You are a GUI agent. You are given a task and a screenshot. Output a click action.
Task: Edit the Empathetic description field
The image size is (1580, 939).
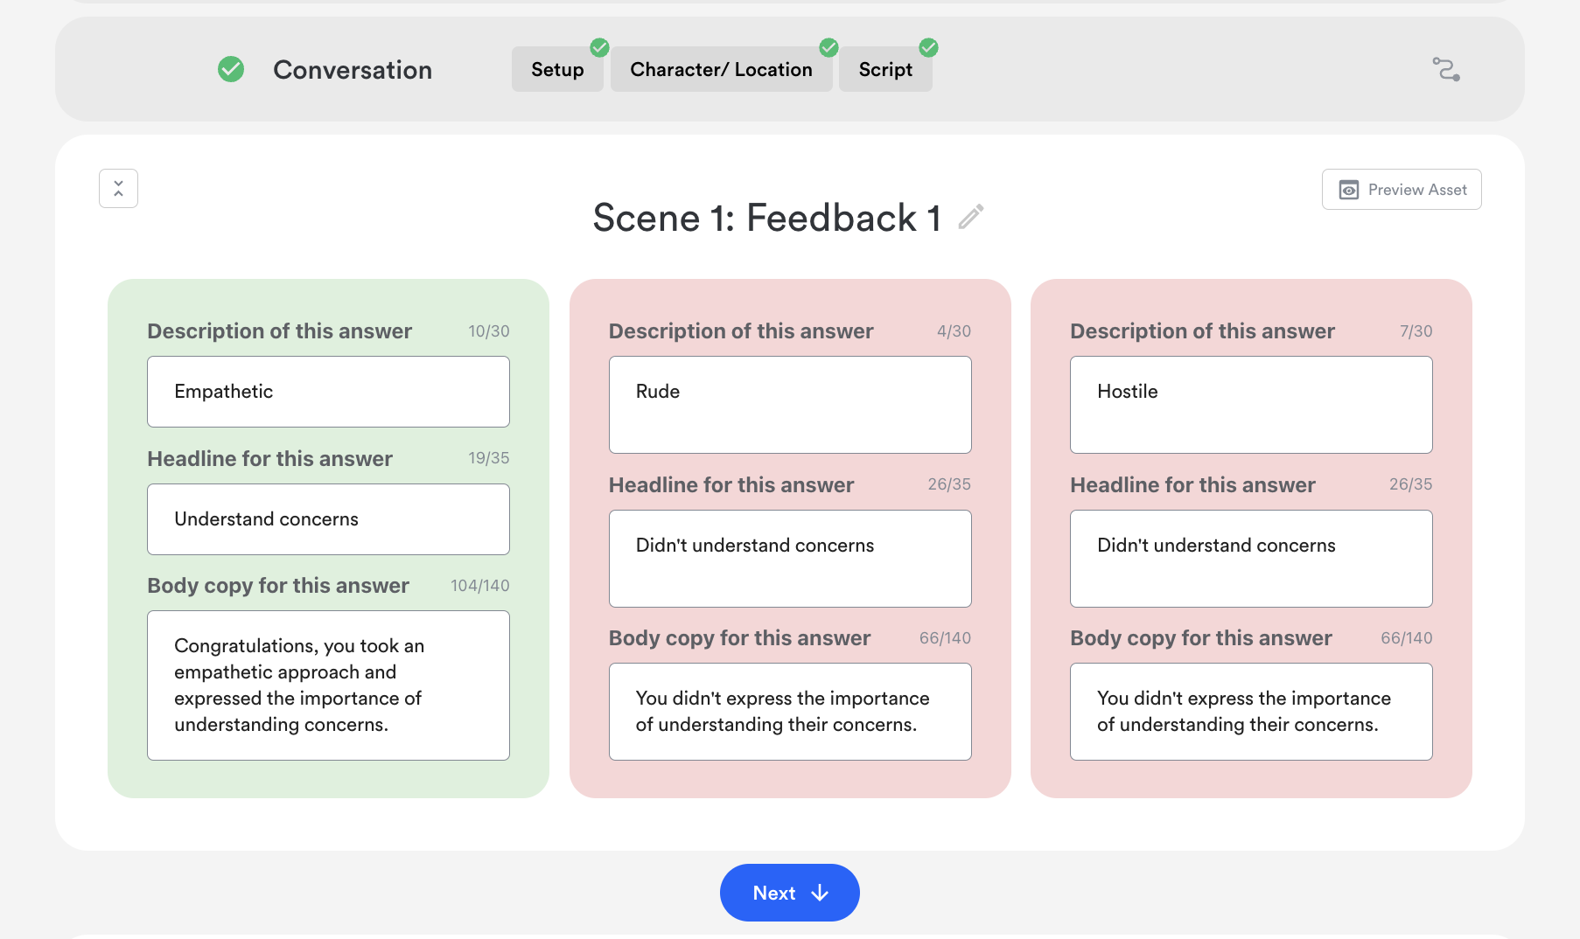pyautogui.click(x=328, y=392)
